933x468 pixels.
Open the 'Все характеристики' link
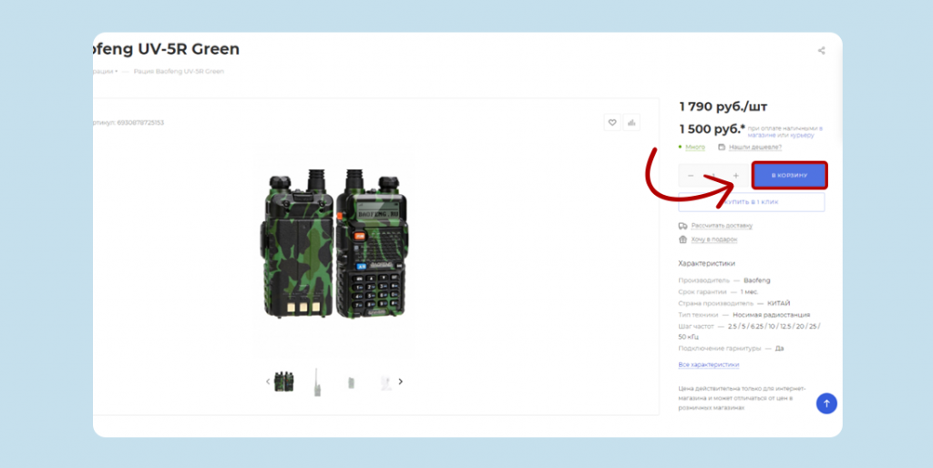click(x=709, y=364)
